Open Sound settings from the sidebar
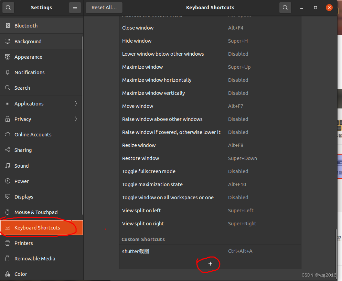This screenshot has width=342, height=281. (x=21, y=166)
